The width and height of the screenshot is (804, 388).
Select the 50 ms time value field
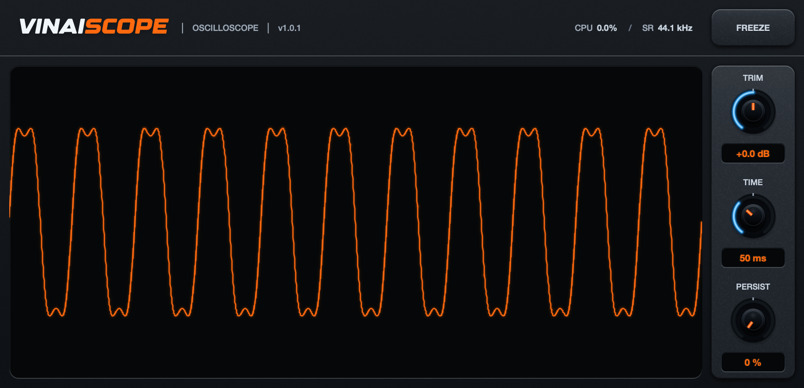click(753, 258)
